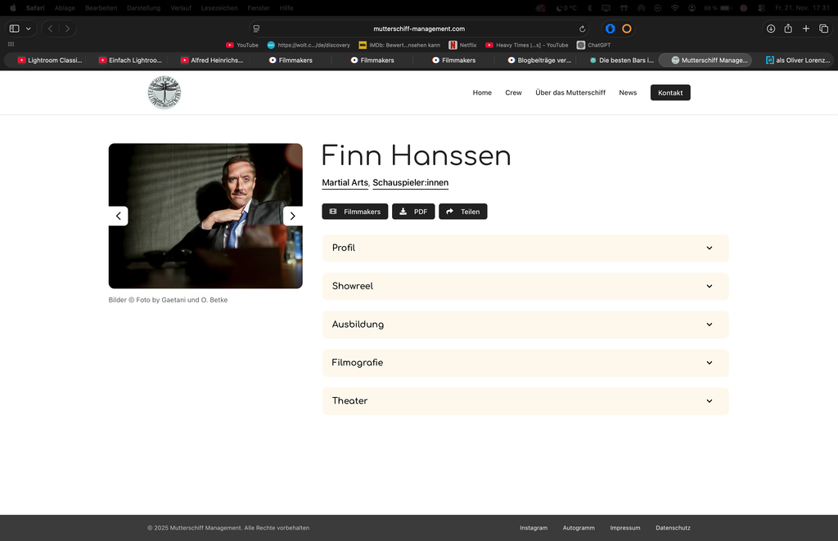Go back with Safari back arrow
838x541 pixels.
[x=50, y=29]
